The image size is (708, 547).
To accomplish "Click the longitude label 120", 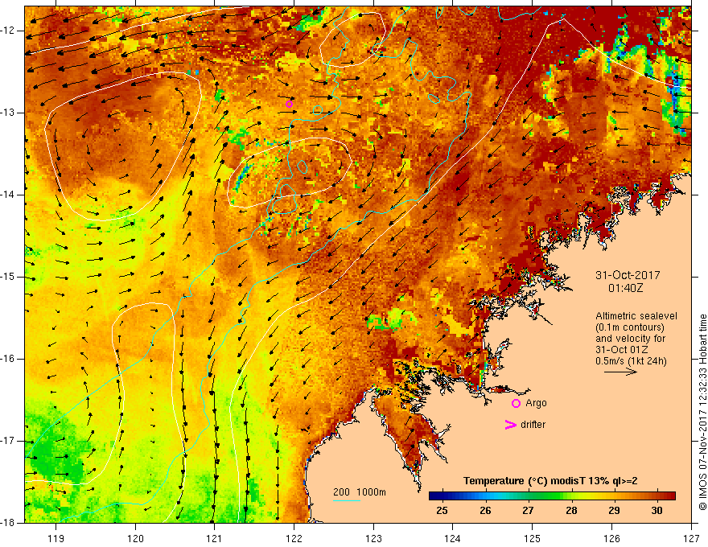I will pos(135,538).
